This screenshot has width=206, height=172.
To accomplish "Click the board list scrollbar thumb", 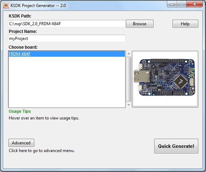I will coord(128,79).
